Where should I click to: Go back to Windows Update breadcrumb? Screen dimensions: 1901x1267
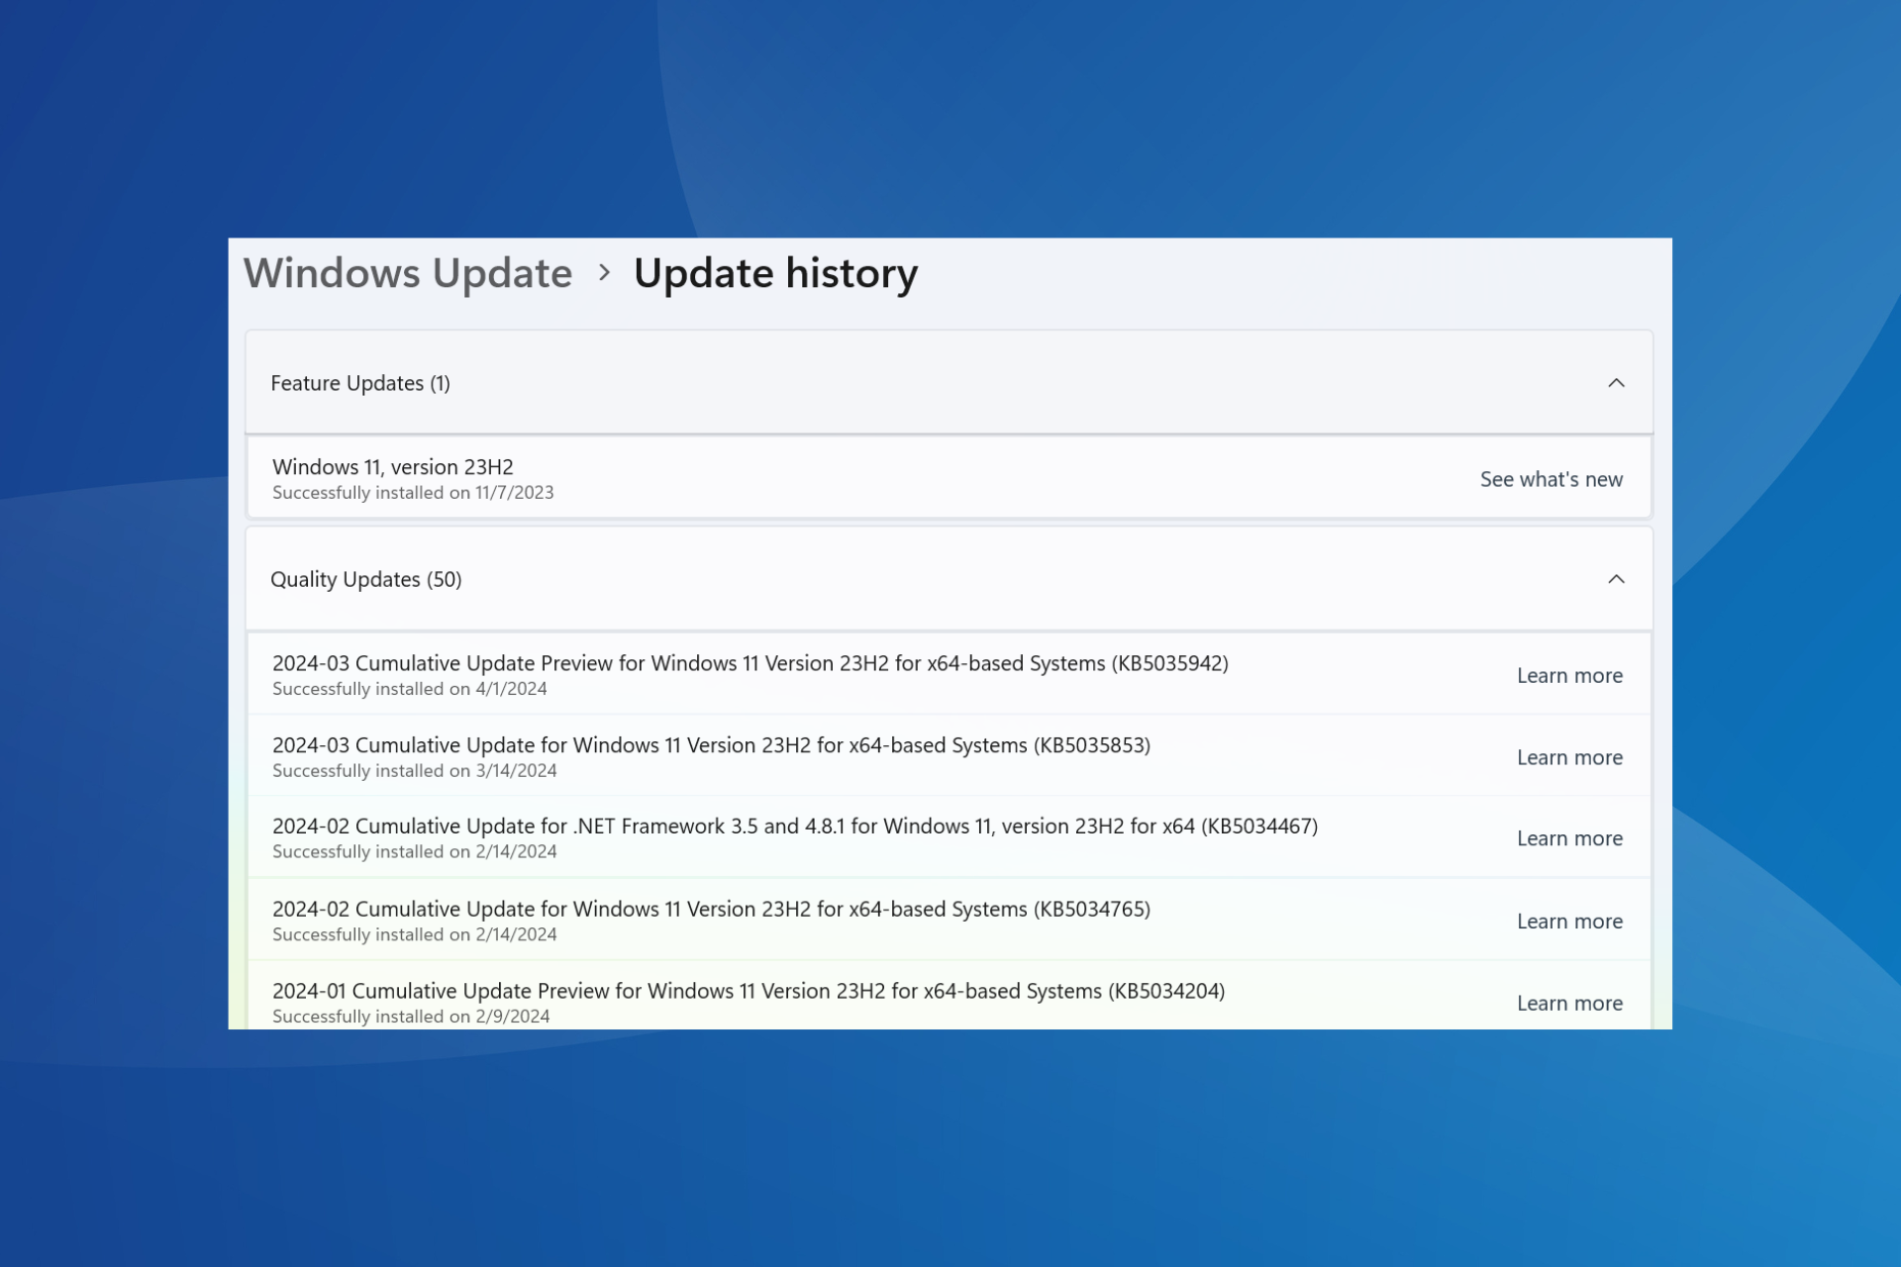[x=408, y=273]
